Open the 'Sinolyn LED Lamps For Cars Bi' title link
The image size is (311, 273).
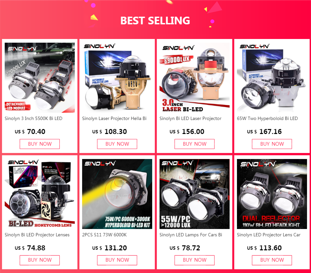(191, 235)
